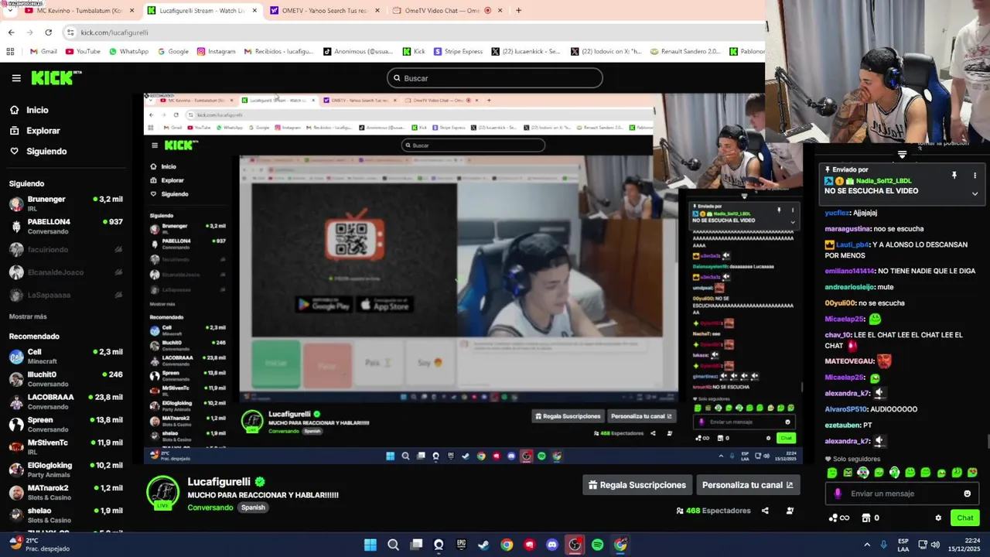
Task: Click the pin icon on pinned message
Action: (954, 176)
